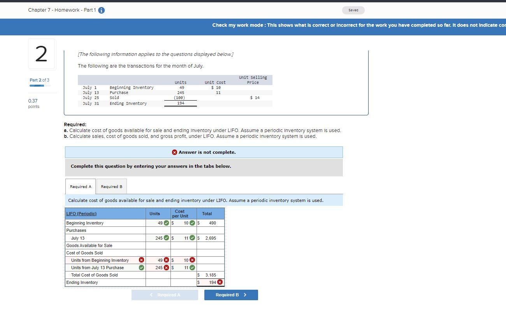
Task: Click the 'Cost of Goods Sold' row label
Action: point(84,253)
